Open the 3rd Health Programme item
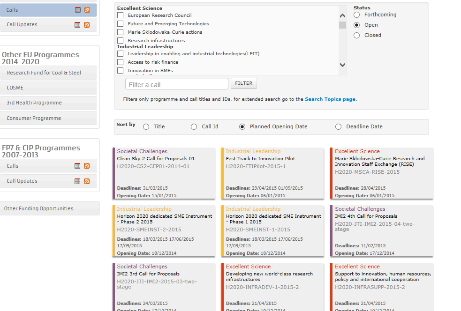 (x=48, y=103)
